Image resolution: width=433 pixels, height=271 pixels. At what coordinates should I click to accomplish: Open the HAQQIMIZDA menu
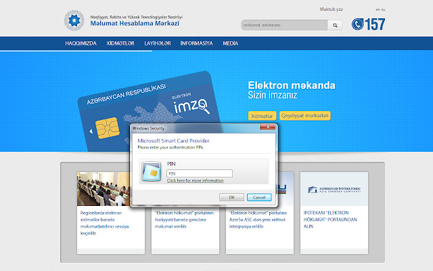pyautogui.click(x=81, y=43)
